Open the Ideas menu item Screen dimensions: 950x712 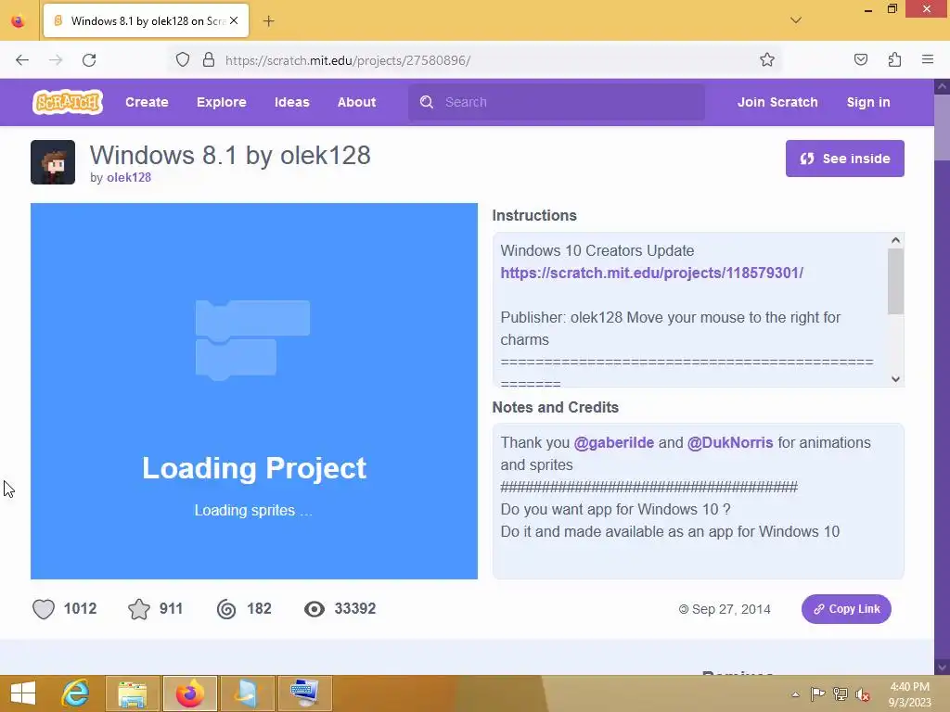[291, 102]
